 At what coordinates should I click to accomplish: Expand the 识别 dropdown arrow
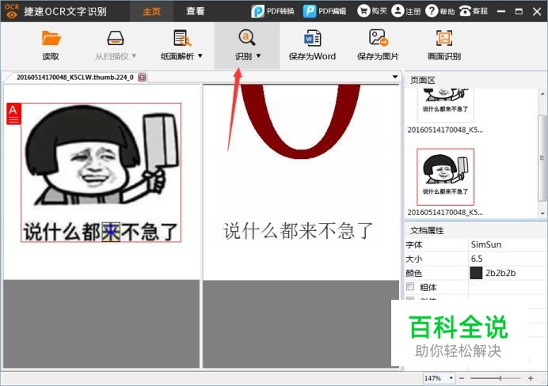pyautogui.click(x=259, y=55)
